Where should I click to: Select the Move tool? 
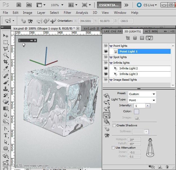[6, 36]
